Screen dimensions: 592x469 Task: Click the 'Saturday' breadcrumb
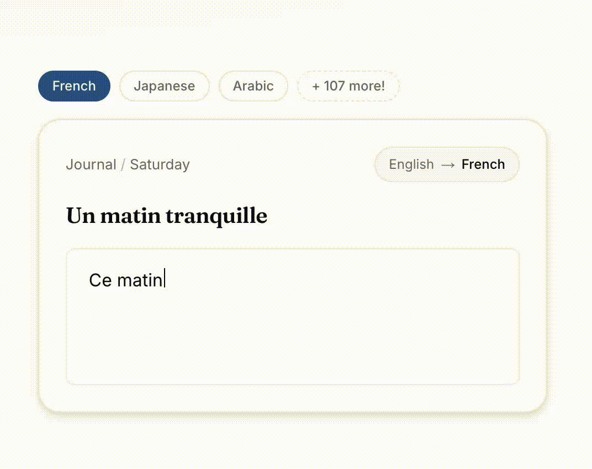tap(160, 165)
